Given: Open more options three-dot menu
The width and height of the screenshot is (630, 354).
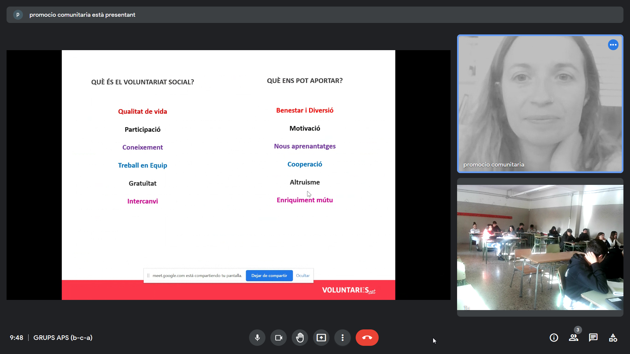Looking at the screenshot, I should tap(343, 338).
